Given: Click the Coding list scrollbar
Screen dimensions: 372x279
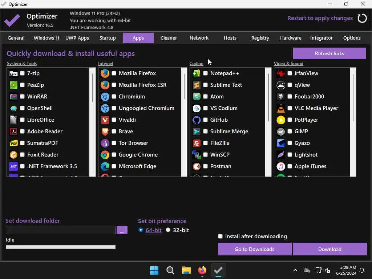Looking at the screenshot, I should tap(268, 122).
